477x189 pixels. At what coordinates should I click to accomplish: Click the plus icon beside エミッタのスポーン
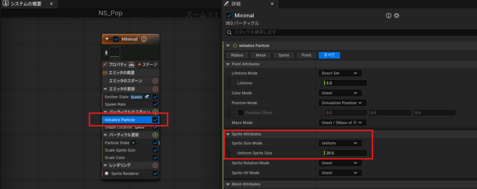point(155,81)
